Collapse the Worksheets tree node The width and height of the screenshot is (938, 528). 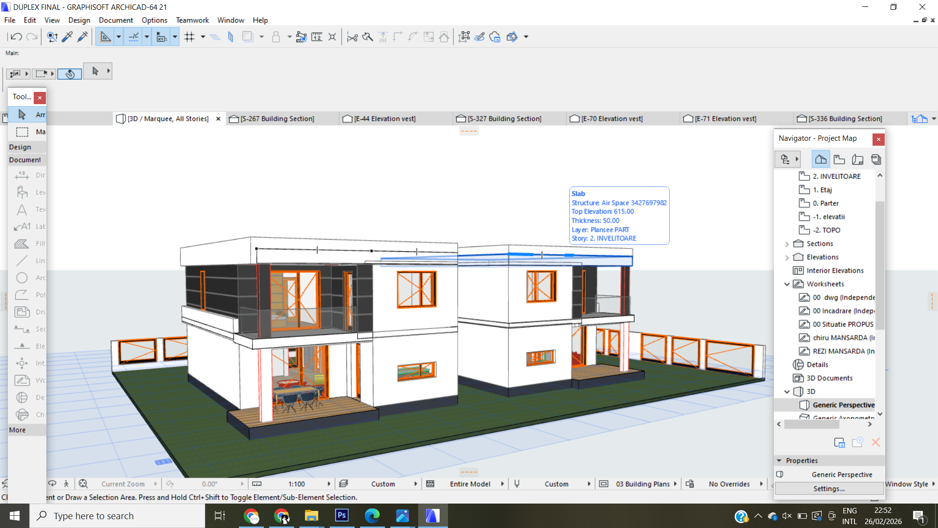787,284
